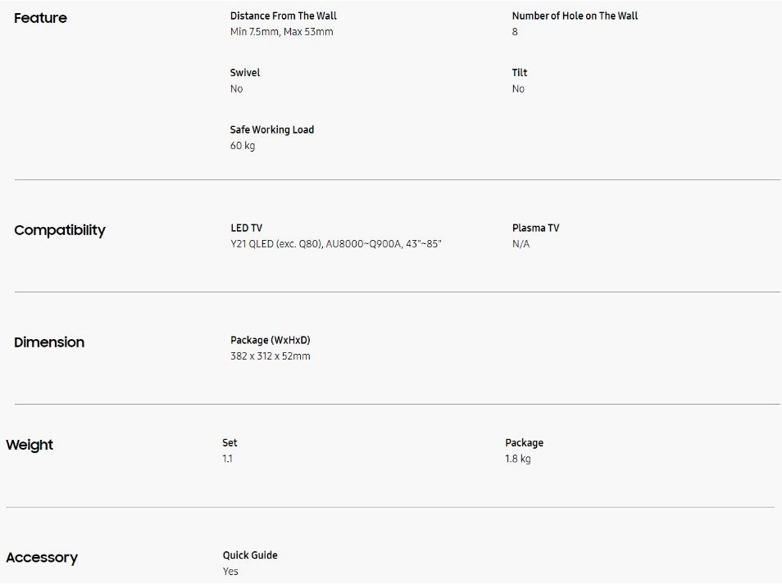
Task: Select the Swivel spec label
Action: (245, 73)
